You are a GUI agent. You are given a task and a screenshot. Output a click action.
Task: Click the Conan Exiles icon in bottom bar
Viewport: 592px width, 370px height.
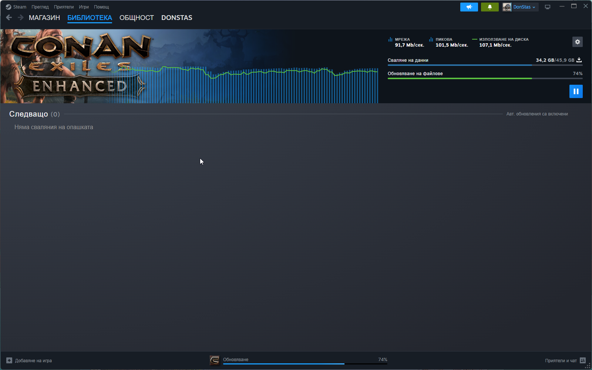pos(215,360)
